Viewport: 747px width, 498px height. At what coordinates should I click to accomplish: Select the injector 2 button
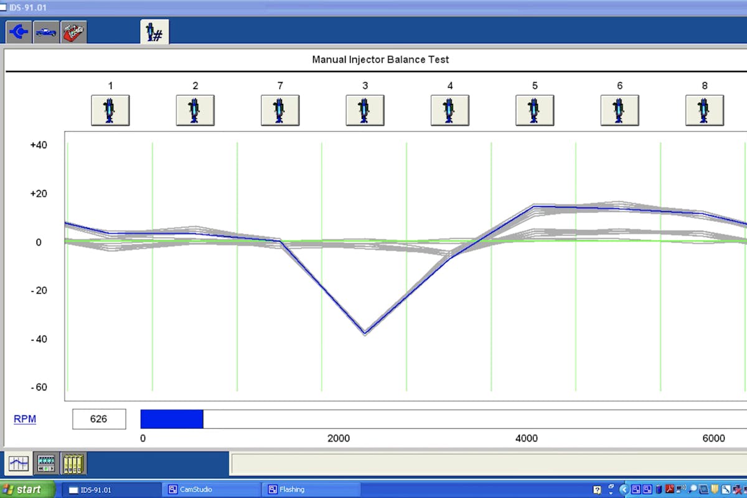coord(195,110)
